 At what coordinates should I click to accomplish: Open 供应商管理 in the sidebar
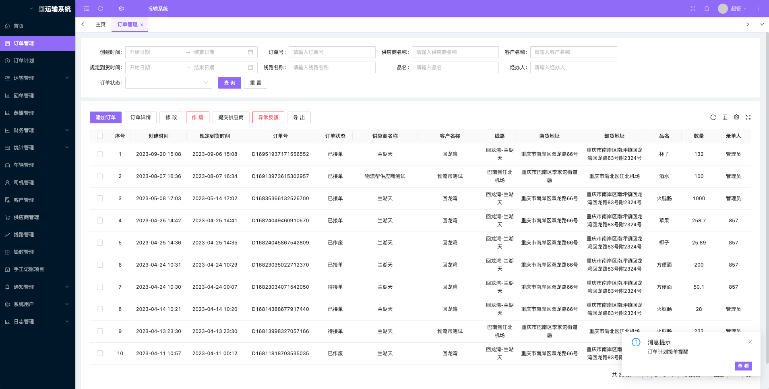[37, 217]
